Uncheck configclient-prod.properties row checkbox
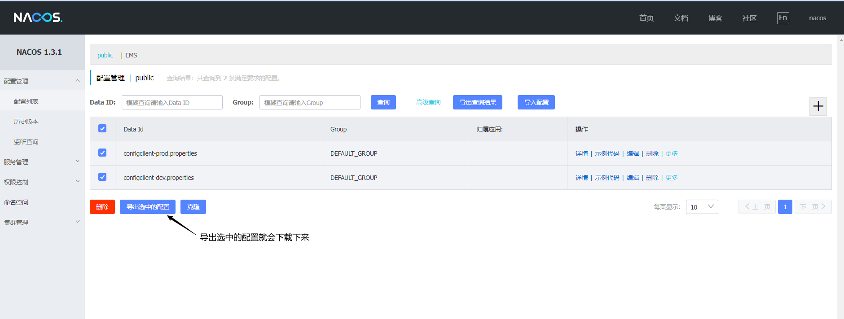This screenshot has height=319, width=844. pyautogui.click(x=102, y=153)
